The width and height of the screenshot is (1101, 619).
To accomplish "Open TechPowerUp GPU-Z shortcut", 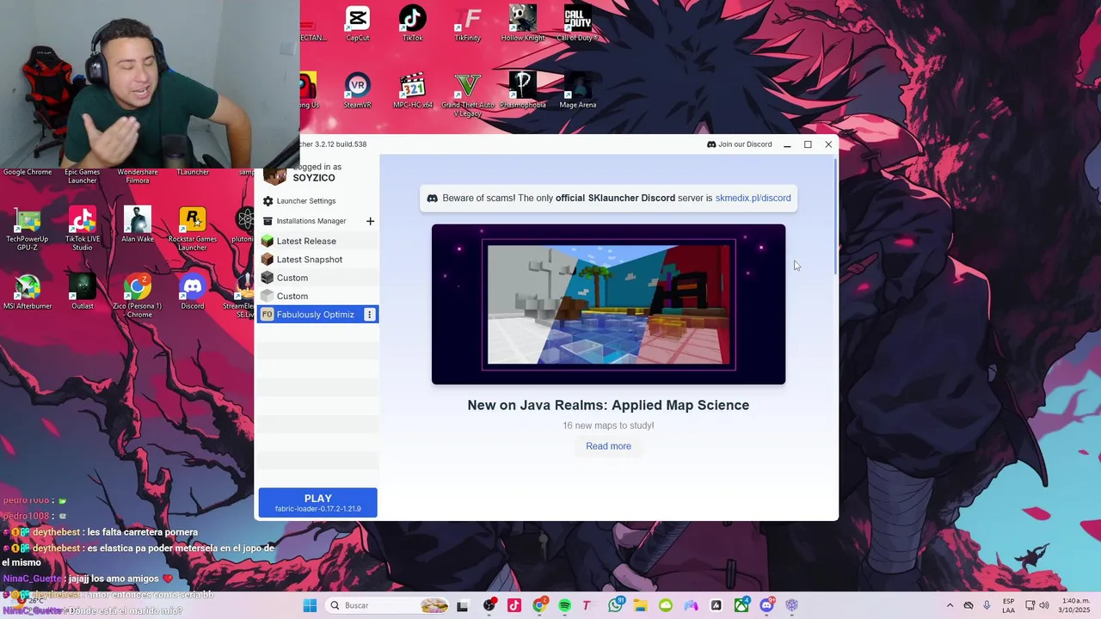I will (28, 229).
